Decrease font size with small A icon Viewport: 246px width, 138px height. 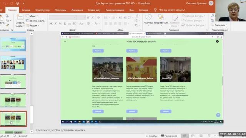[93, 18]
